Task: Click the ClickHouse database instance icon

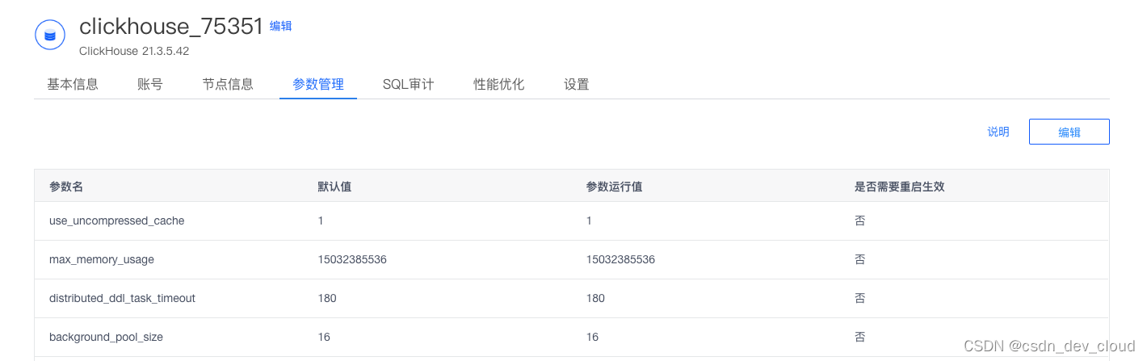Action: click(x=50, y=35)
